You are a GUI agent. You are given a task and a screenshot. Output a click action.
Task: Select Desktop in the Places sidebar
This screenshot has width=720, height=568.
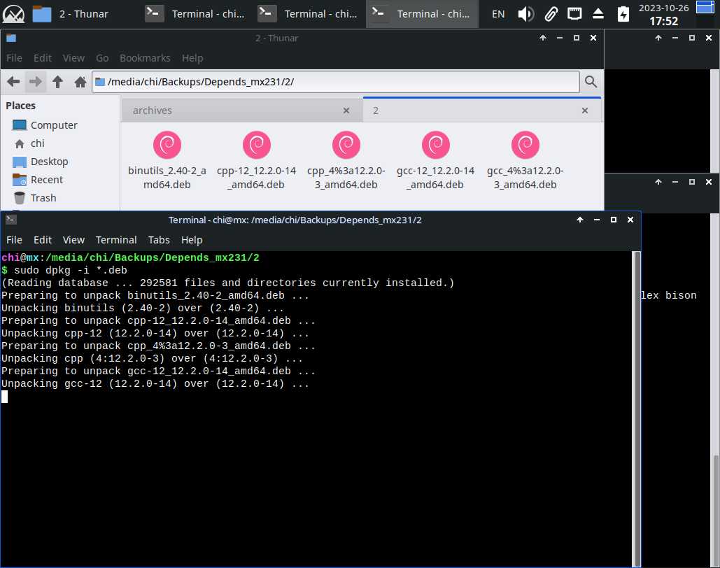click(x=49, y=162)
